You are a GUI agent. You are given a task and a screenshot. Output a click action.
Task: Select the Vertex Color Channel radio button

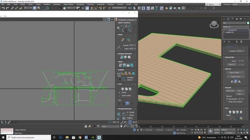click(227, 102)
